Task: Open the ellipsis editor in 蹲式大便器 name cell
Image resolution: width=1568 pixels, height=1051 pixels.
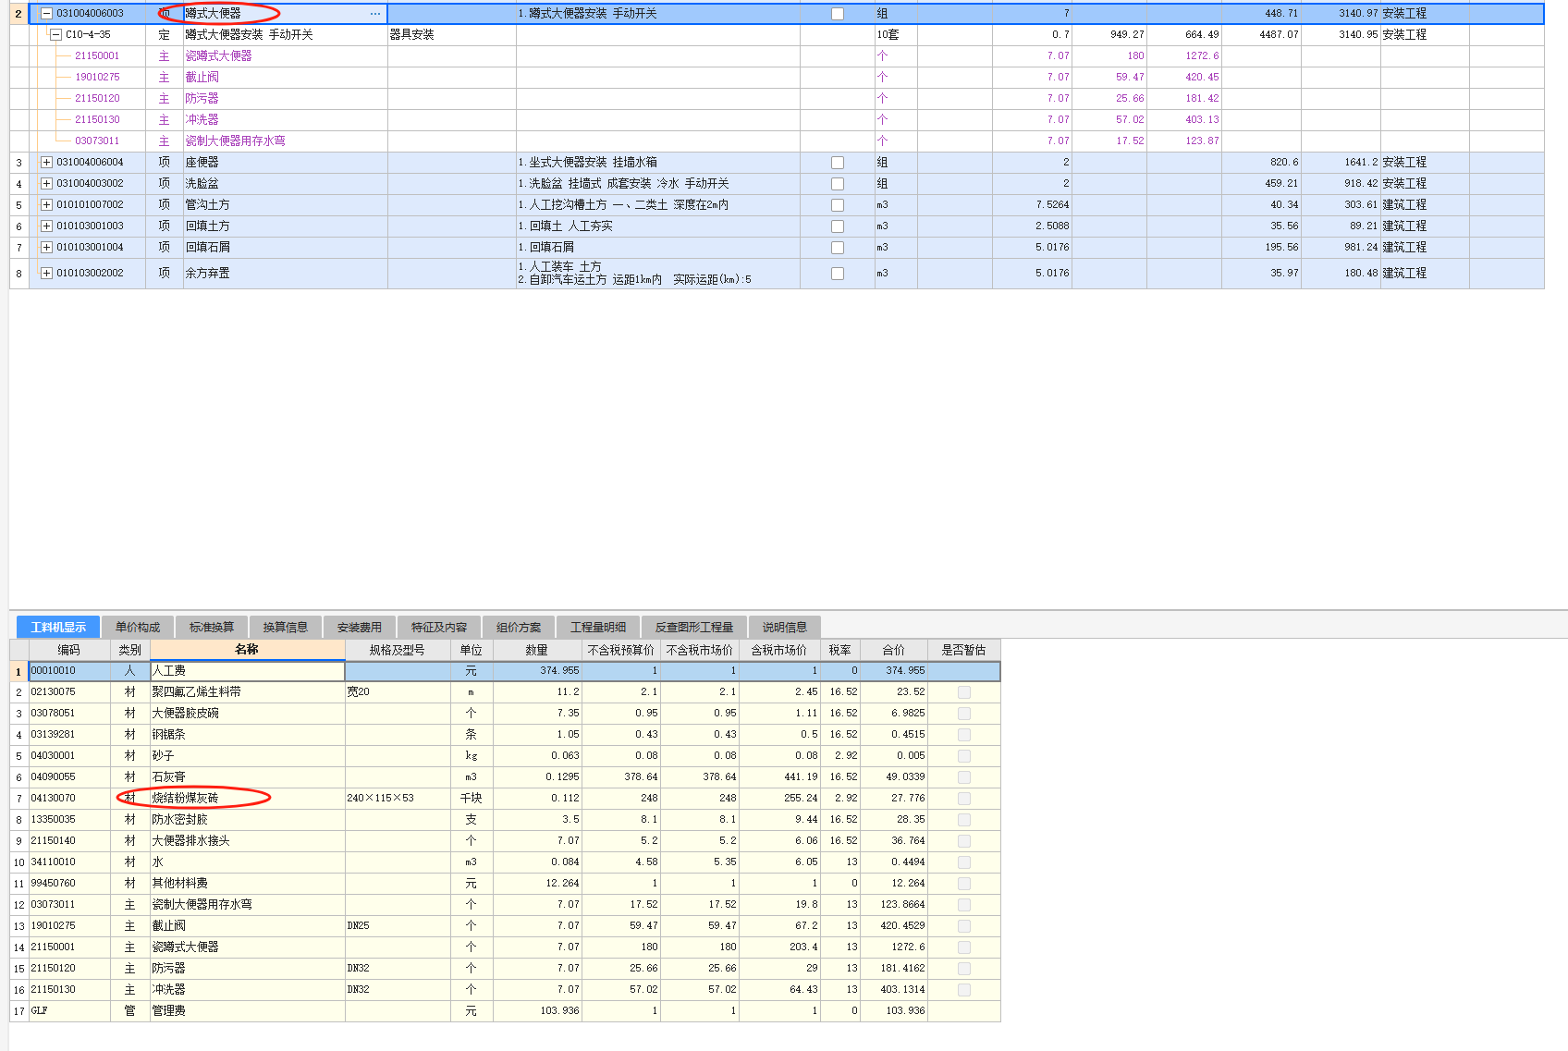Action: point(374,14)
